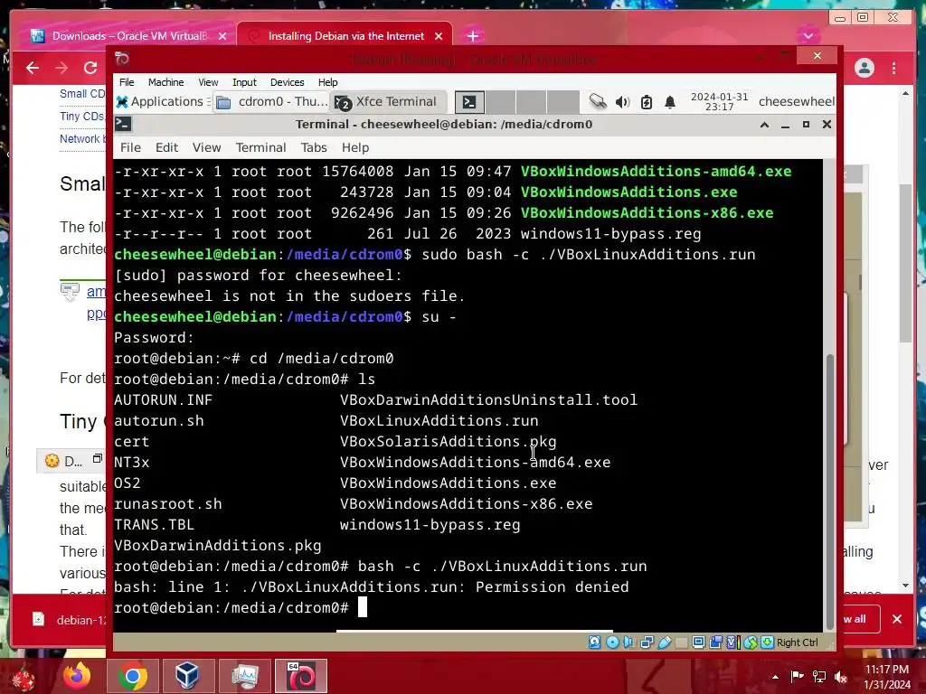Click the virtualization features V icon

pyautogui.click(x=732, y=642)
